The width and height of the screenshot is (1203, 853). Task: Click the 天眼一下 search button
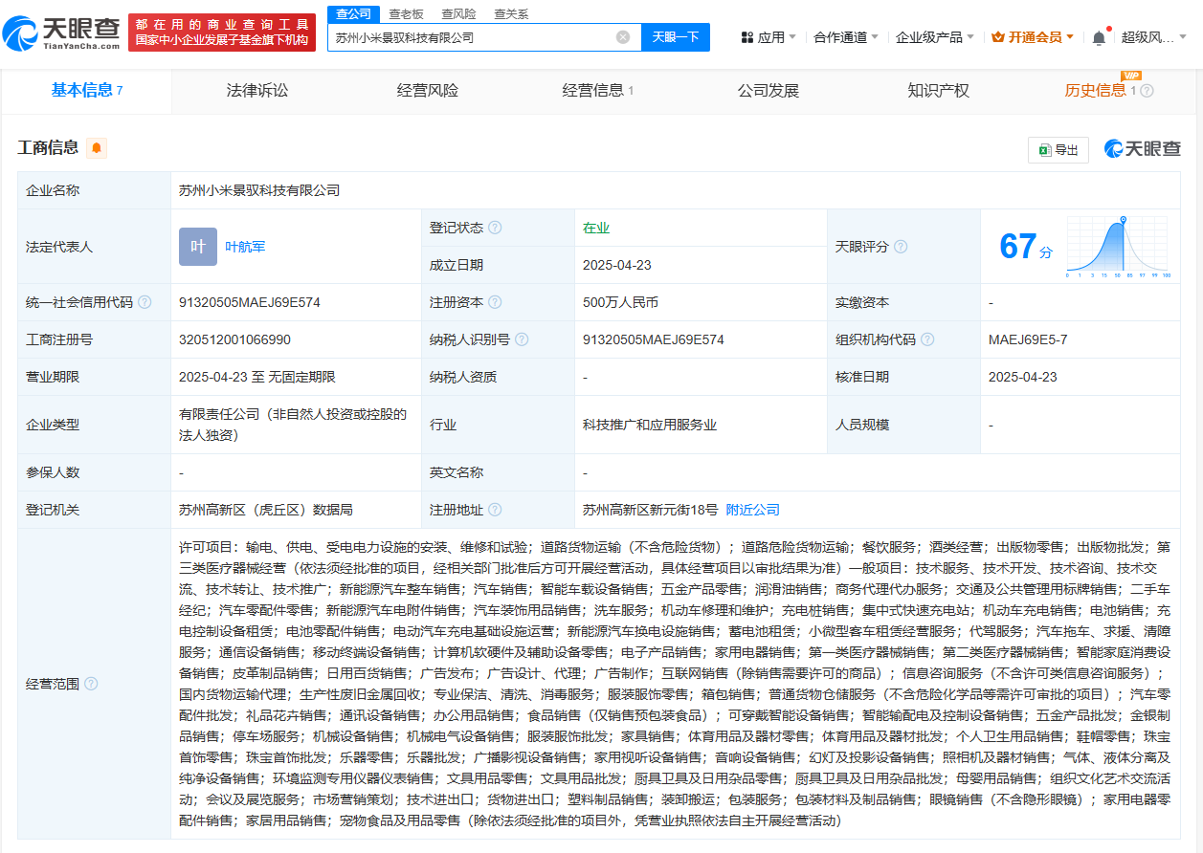[675, 37]
